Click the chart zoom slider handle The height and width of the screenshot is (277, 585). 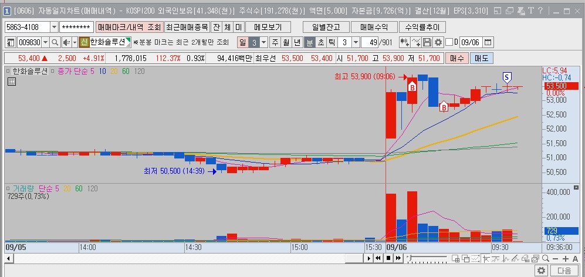pos(410,258)
